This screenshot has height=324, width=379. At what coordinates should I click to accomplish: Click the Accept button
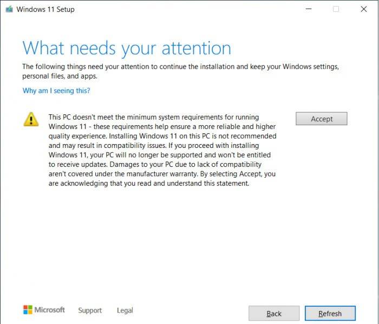(321, 119)
